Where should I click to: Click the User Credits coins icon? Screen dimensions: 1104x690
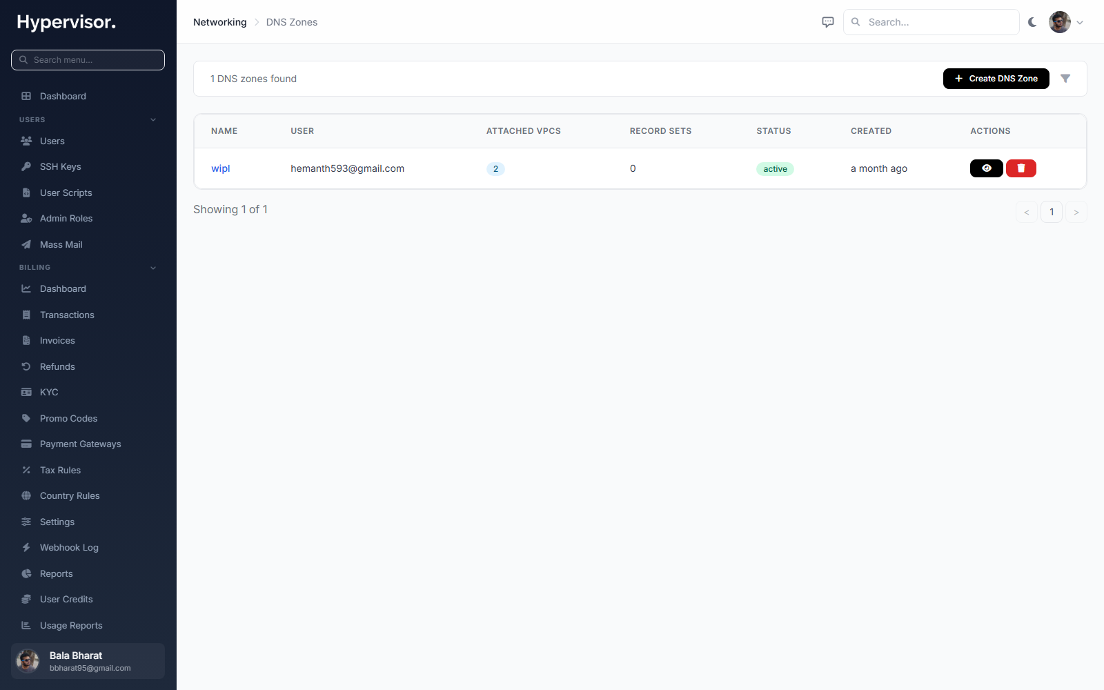click(x=26, y=599)
